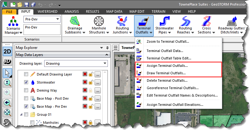Switch to the ANALYSIS ribbon tab

coord(72,11)
